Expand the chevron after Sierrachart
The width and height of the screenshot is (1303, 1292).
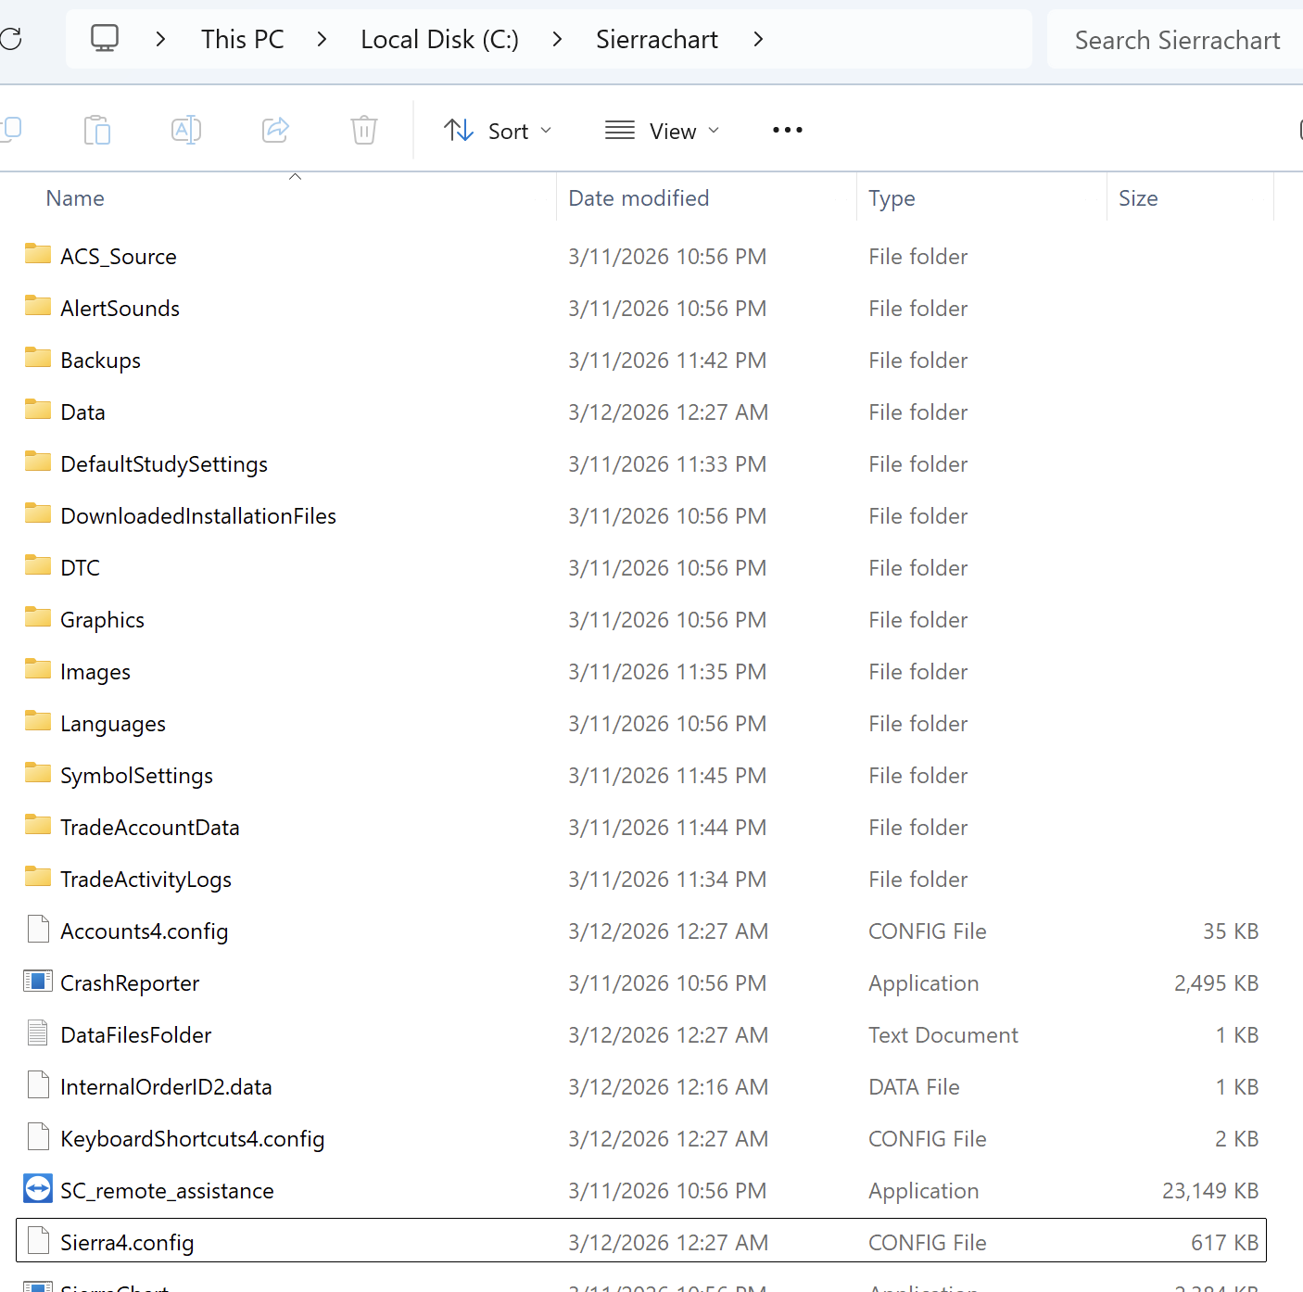pyautogui.click(x=758, y=39)
